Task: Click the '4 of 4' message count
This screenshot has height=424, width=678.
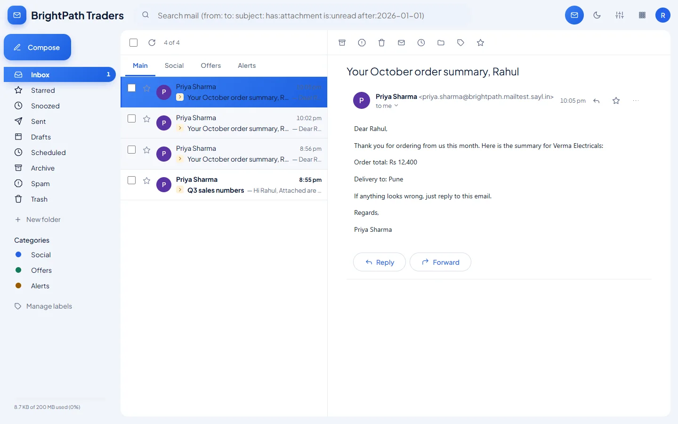Action: [x=172, y=43]
